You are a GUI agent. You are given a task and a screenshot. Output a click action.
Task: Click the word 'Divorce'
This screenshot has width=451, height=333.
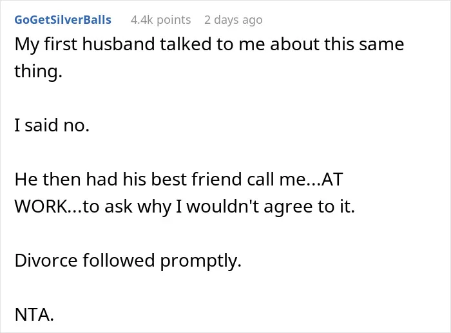[46, 260]
